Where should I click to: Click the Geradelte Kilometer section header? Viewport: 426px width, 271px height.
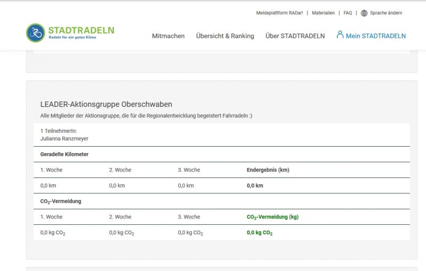pyautogui.click(x=64, y=154)
